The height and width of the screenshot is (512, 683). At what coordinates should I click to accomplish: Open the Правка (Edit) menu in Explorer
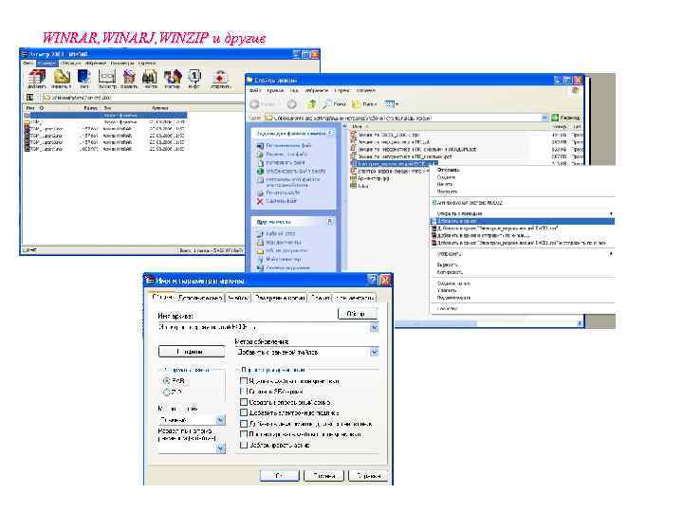pyautogui.click(x=275, y=91)
